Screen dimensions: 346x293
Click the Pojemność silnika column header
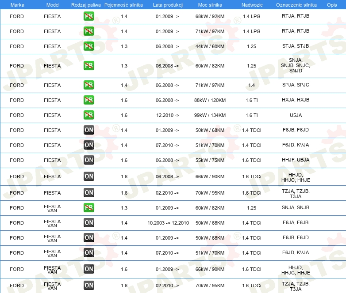coord(123,5)
